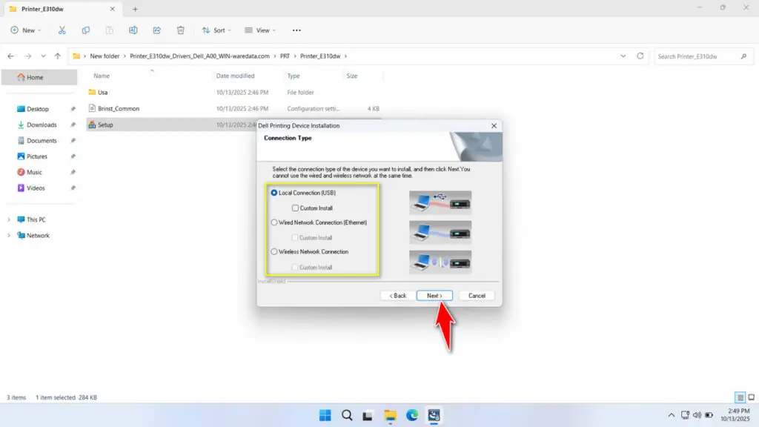
Task: Open the View dropdown menu
Action: [260, 30]
